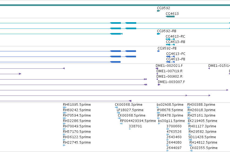
Task: Click the IP08478.3prime EST label
Action: (170, 115)
